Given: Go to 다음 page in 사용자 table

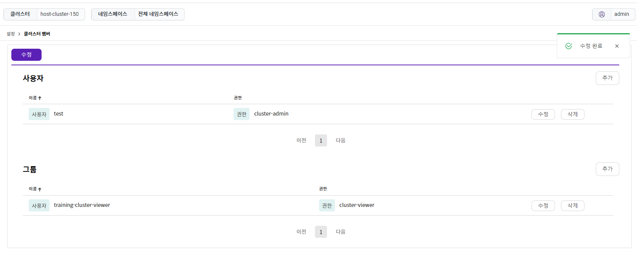Looking at the screenshot, I should pos(341,140).
